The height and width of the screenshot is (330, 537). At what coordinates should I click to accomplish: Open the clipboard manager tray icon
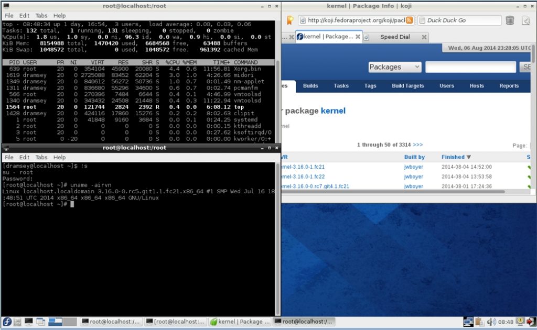480,321
